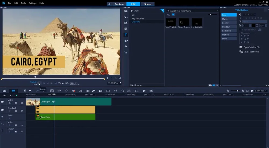Viewport: 269px width, 148px height.
Task: Open the FX filter library
Action: click(x=126, y=46)
